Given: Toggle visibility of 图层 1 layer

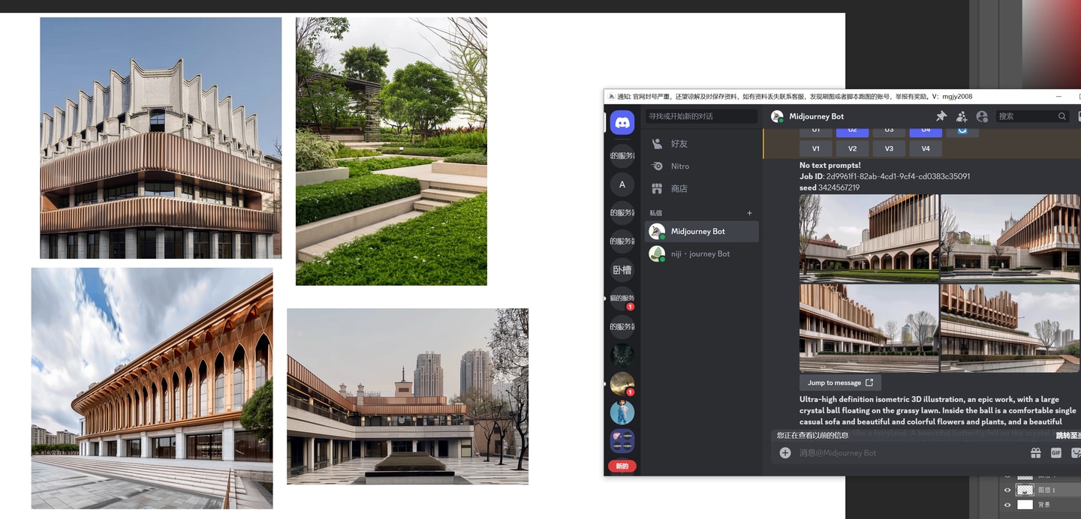Looking at the screenshot, I should tap(1007, 490).
